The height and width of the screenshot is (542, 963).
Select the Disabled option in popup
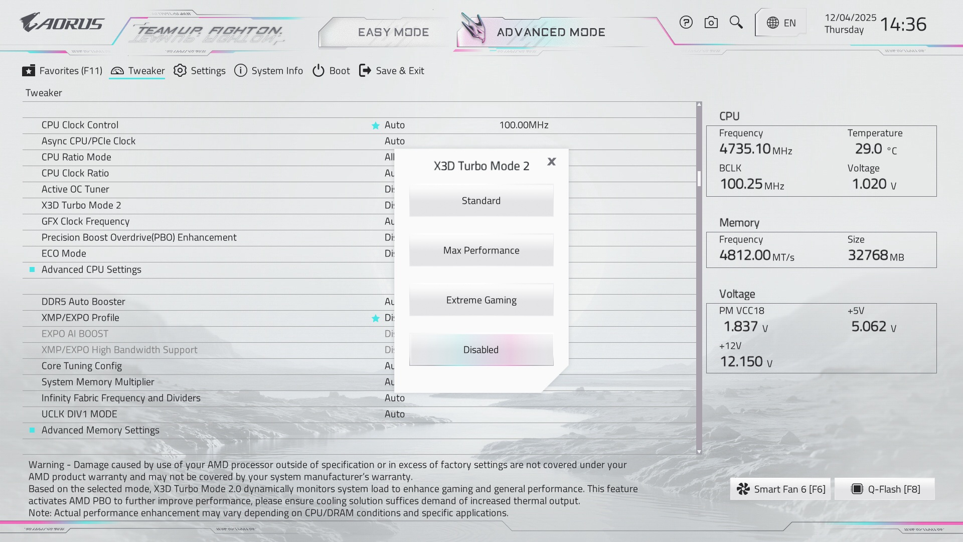click(x=481, y=350)
